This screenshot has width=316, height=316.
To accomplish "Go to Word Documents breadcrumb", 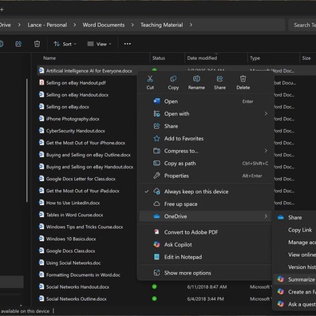I will [104, 25].
